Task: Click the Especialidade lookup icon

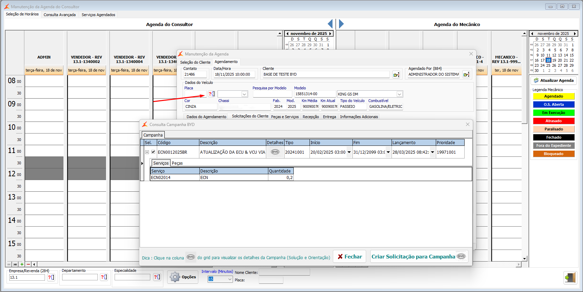Action: tap(157, 277)
